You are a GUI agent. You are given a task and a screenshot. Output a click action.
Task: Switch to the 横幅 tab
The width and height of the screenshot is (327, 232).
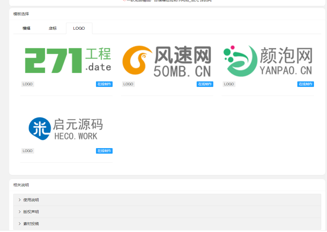(27, 28)
